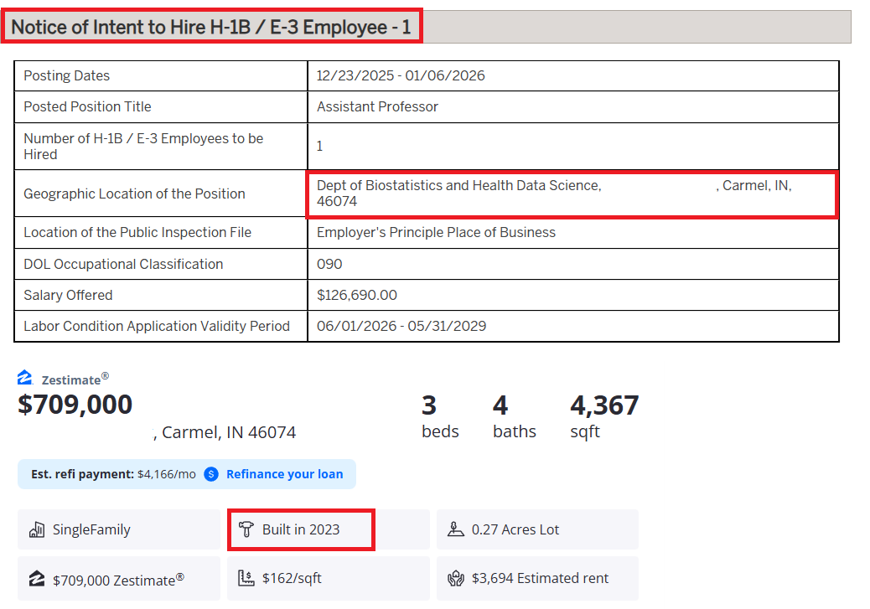Click the large $709,000 Zestimate price
This screenshot has height=609, width=870.
[75, 405]
